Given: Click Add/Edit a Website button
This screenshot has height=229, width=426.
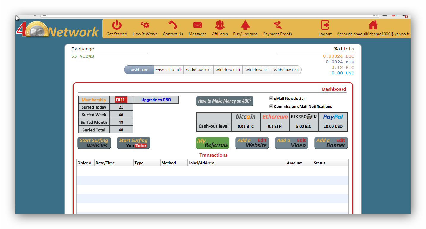Looking at the screenshot, I should (252, 143).
